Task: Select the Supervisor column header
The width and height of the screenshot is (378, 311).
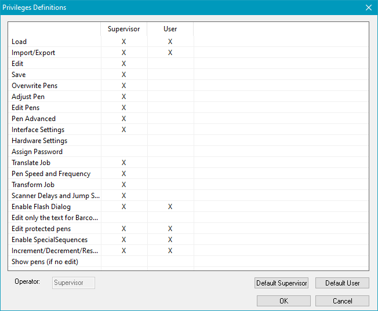Action: (x=124, y=29)
